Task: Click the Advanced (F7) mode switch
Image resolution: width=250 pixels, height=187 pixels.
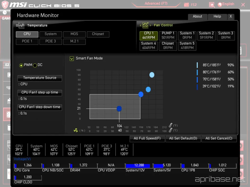Action: point(156,4)
